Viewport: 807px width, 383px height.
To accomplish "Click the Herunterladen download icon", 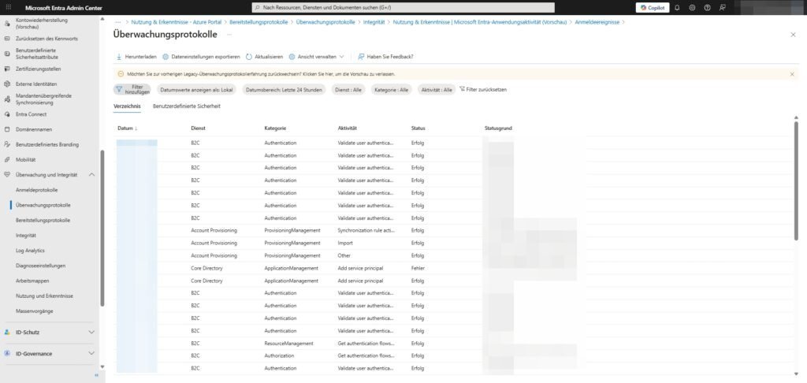I will (119, 57).
